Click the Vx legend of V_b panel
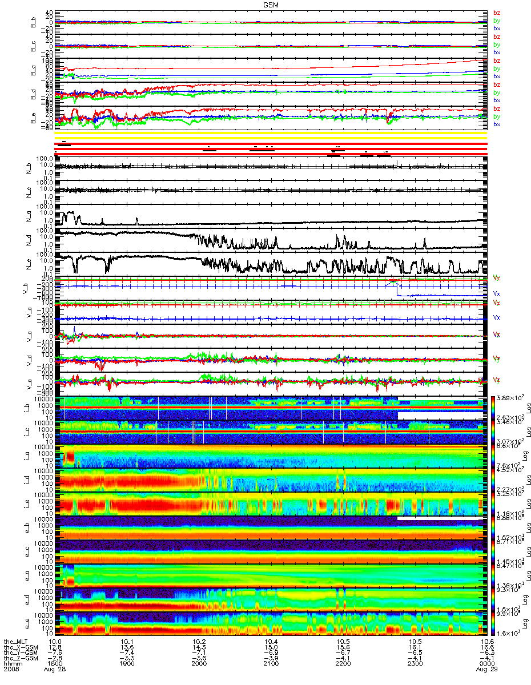The image size is (531, 685). point(496,293)
